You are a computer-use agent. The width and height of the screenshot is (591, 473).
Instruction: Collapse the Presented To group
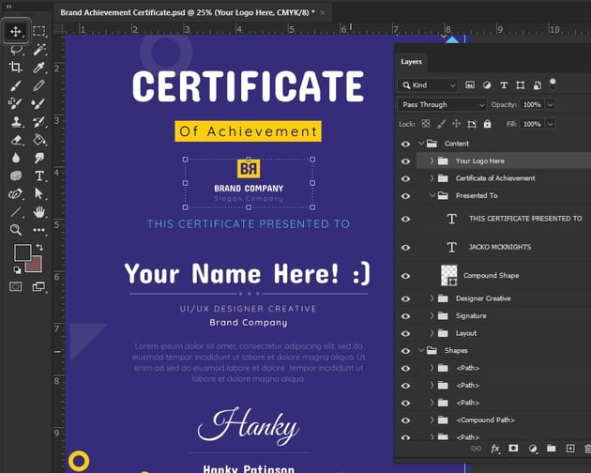point(432,195)
